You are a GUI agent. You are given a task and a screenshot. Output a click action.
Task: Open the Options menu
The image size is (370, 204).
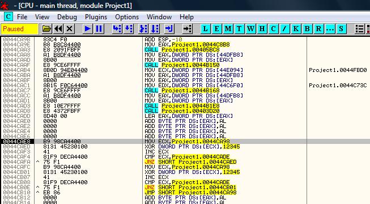[x=127, y=17]
